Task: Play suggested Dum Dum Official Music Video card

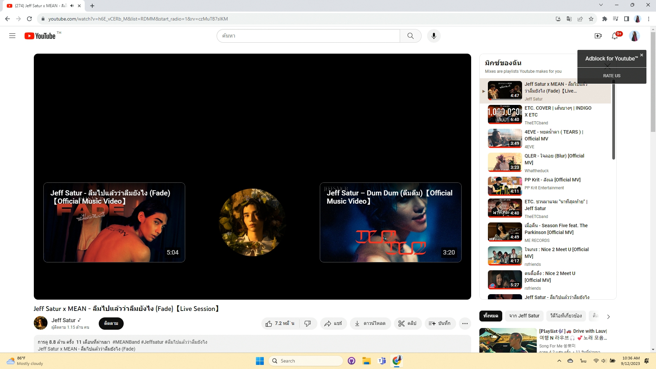Action: 391,222
